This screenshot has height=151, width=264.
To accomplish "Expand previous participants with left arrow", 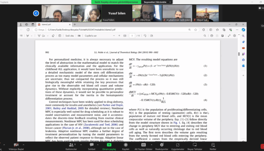I will click(36, 13).
